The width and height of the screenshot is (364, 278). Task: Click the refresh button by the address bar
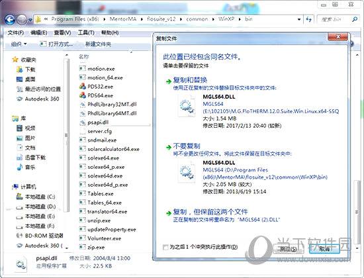308,19
